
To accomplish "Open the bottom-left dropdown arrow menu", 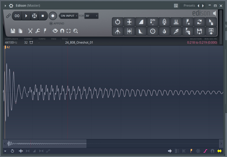I will 5,151.
